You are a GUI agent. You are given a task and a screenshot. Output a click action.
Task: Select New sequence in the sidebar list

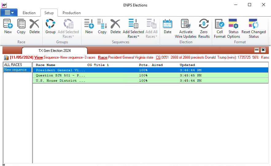click(17, 70)
